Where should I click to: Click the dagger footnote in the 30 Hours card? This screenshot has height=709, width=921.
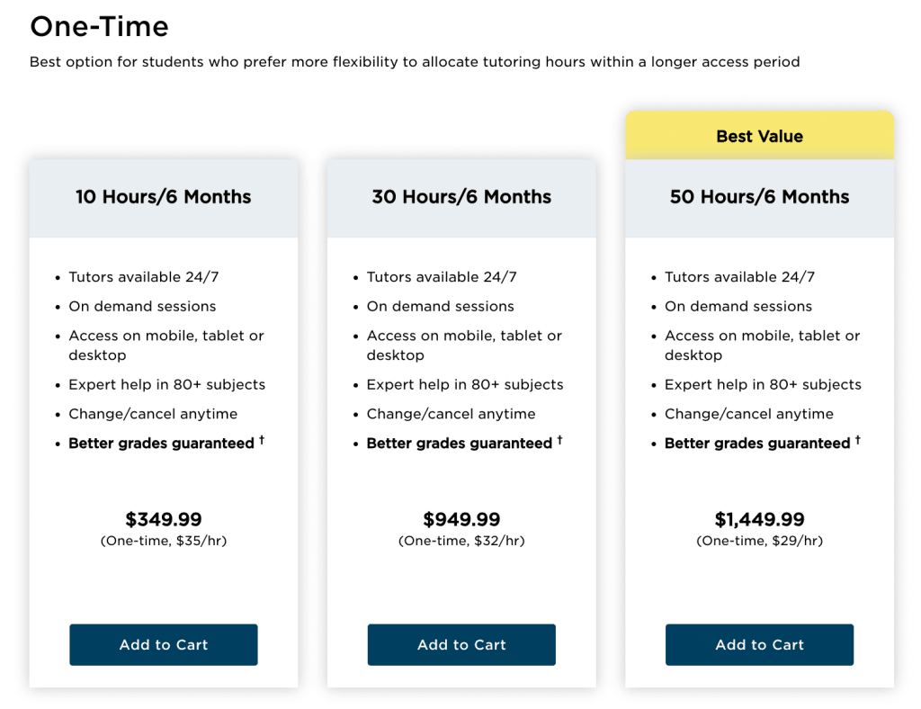559,439
